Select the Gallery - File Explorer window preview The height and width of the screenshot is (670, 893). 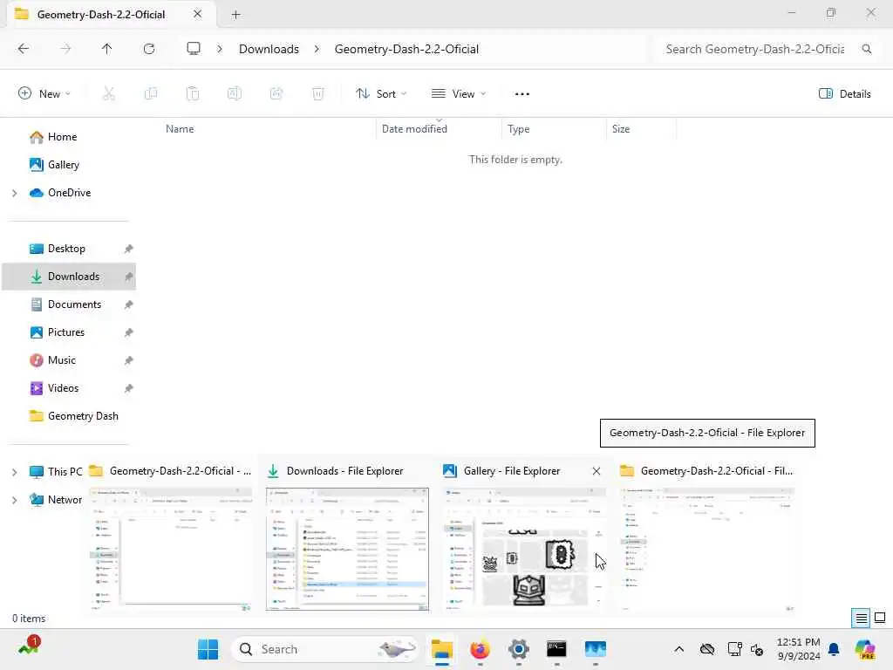pos(524,535)
